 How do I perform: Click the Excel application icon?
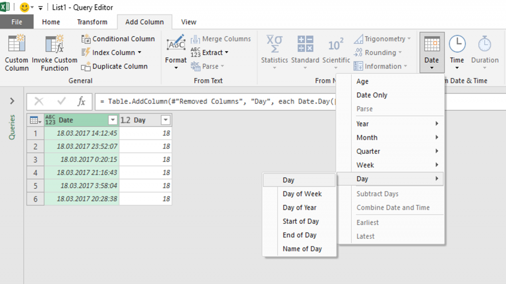point(5,7)
